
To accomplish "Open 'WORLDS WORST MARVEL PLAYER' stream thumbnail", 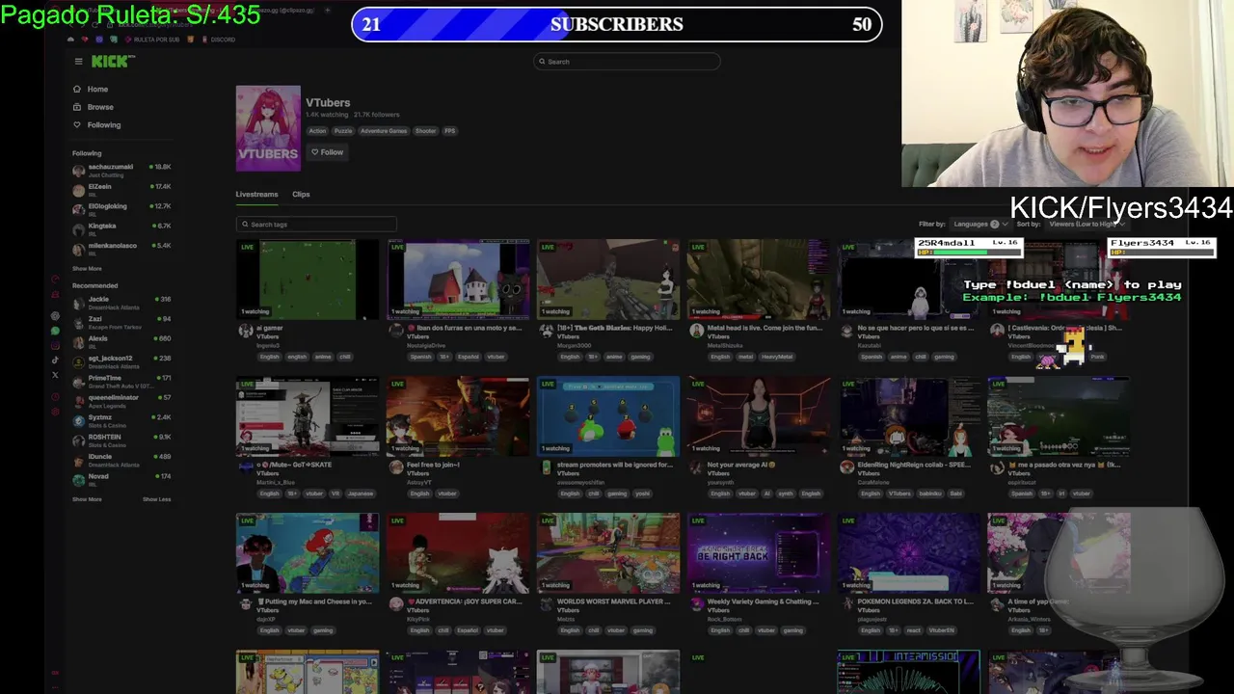I will pyautogui.click(x=608, y=552).
